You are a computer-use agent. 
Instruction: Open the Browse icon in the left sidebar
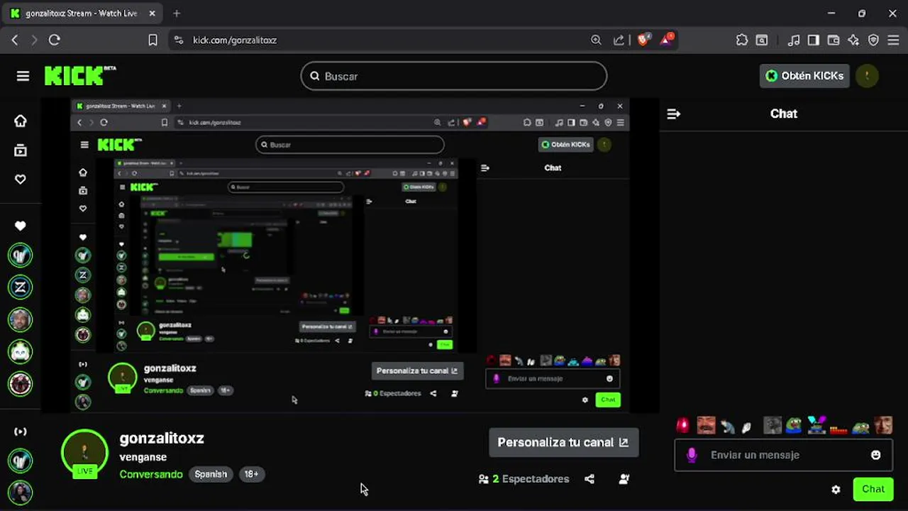pos(21,150)
